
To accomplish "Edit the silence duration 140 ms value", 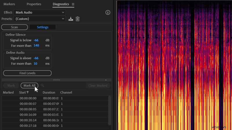I will coord(36,46).
